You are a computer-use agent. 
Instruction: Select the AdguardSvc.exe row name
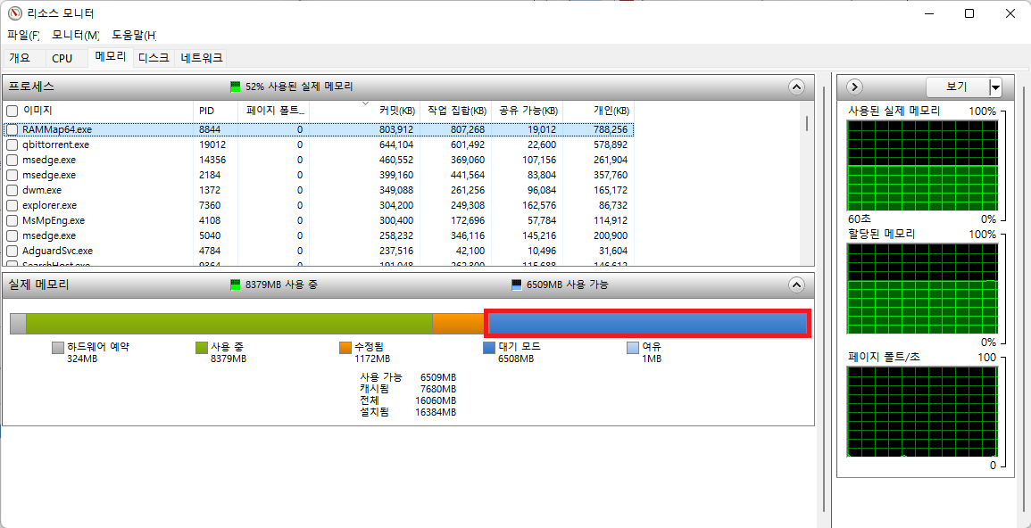tap(57, 251)
